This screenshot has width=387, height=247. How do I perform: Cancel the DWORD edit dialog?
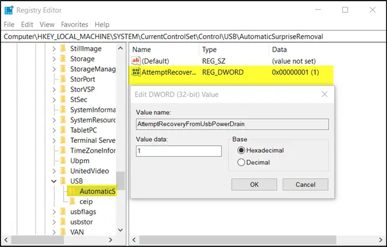point(305,185)
